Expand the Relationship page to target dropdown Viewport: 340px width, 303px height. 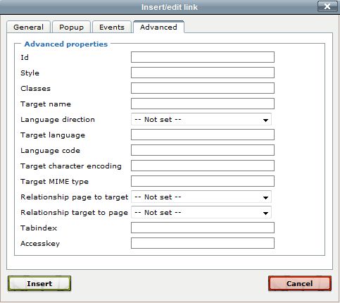(x=201, y=197)
